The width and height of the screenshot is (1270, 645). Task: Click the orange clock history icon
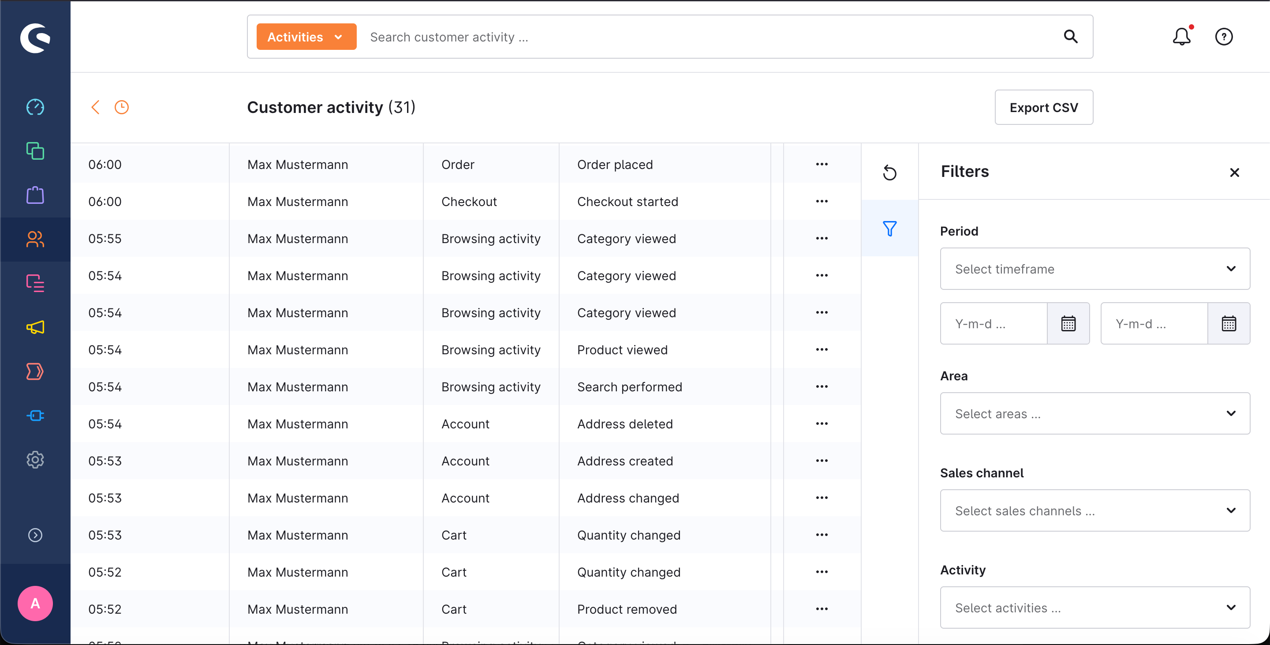(121, 107)
